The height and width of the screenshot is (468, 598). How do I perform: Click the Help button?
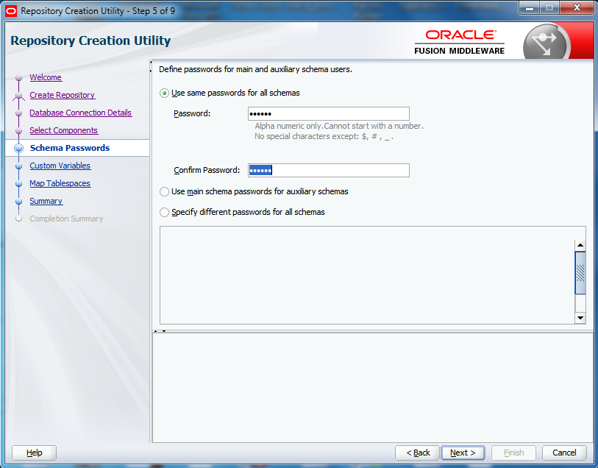click(35, 453)
